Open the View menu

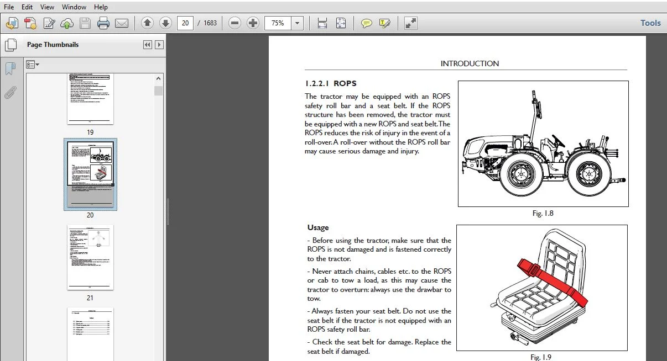tap(47, 7)
